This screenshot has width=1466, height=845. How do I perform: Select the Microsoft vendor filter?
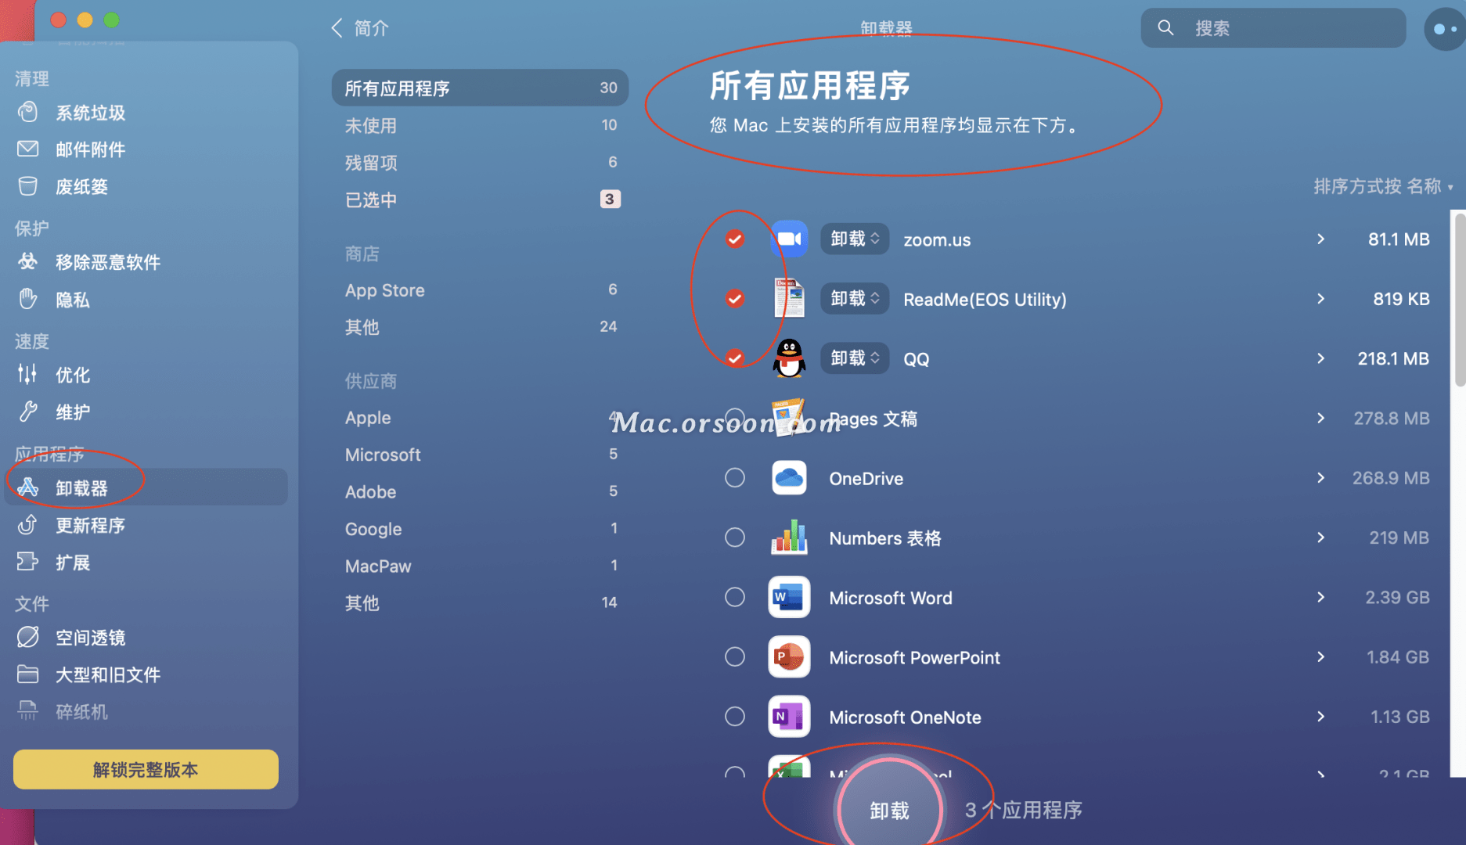(x=480, y=455)
